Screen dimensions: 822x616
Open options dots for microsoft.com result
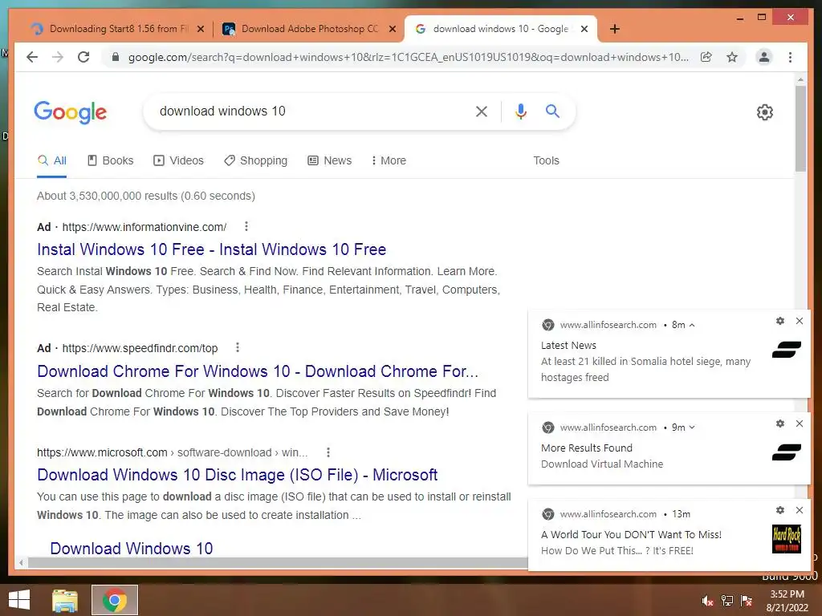[x=328, y=452]
